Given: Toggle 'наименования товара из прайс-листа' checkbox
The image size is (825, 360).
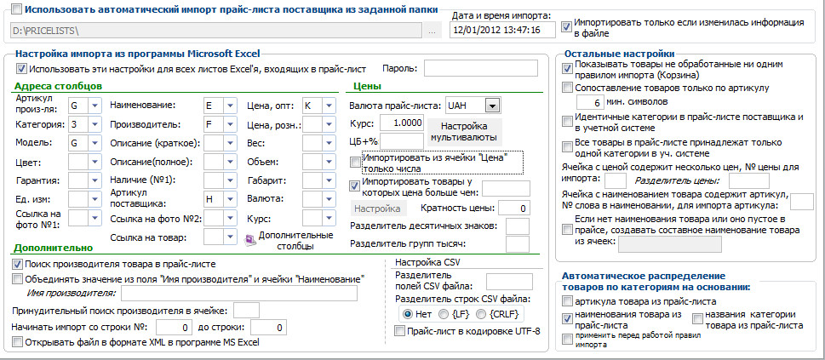Looking at the screenshot, I should (x=567, y=318).
